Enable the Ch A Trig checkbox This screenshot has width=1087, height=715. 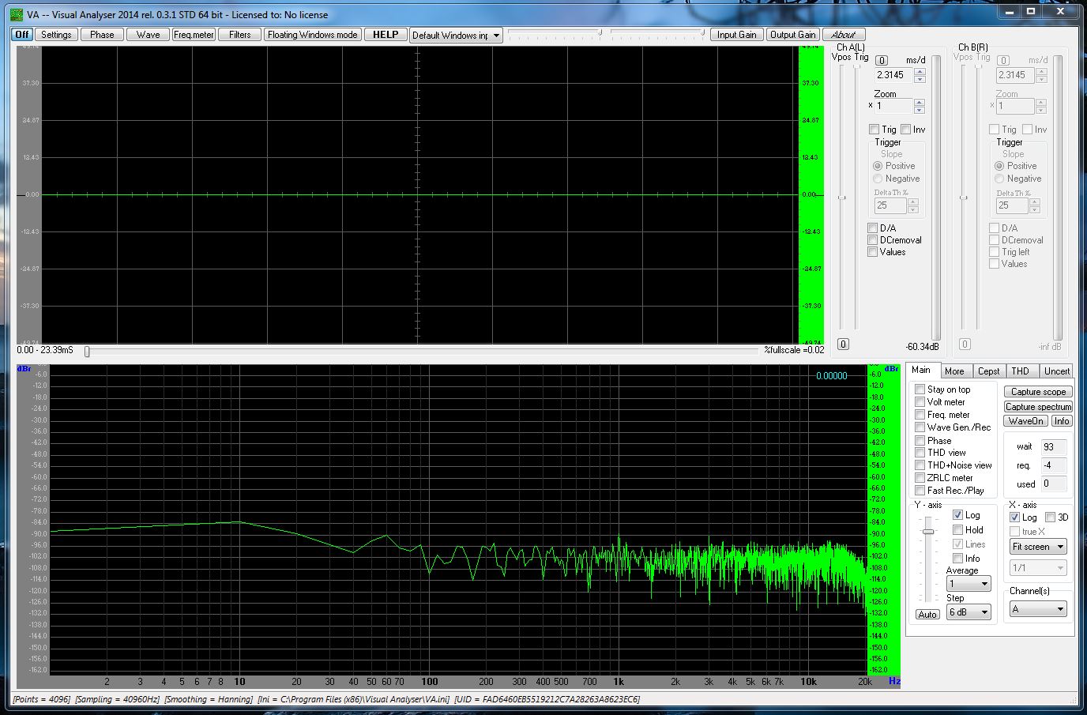tap(874, 130)
